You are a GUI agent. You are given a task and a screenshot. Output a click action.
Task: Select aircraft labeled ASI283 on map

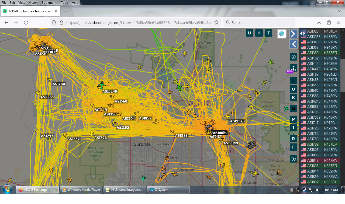tap(172, 131)
